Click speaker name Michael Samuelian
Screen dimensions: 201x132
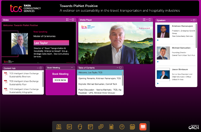[181, 48]
